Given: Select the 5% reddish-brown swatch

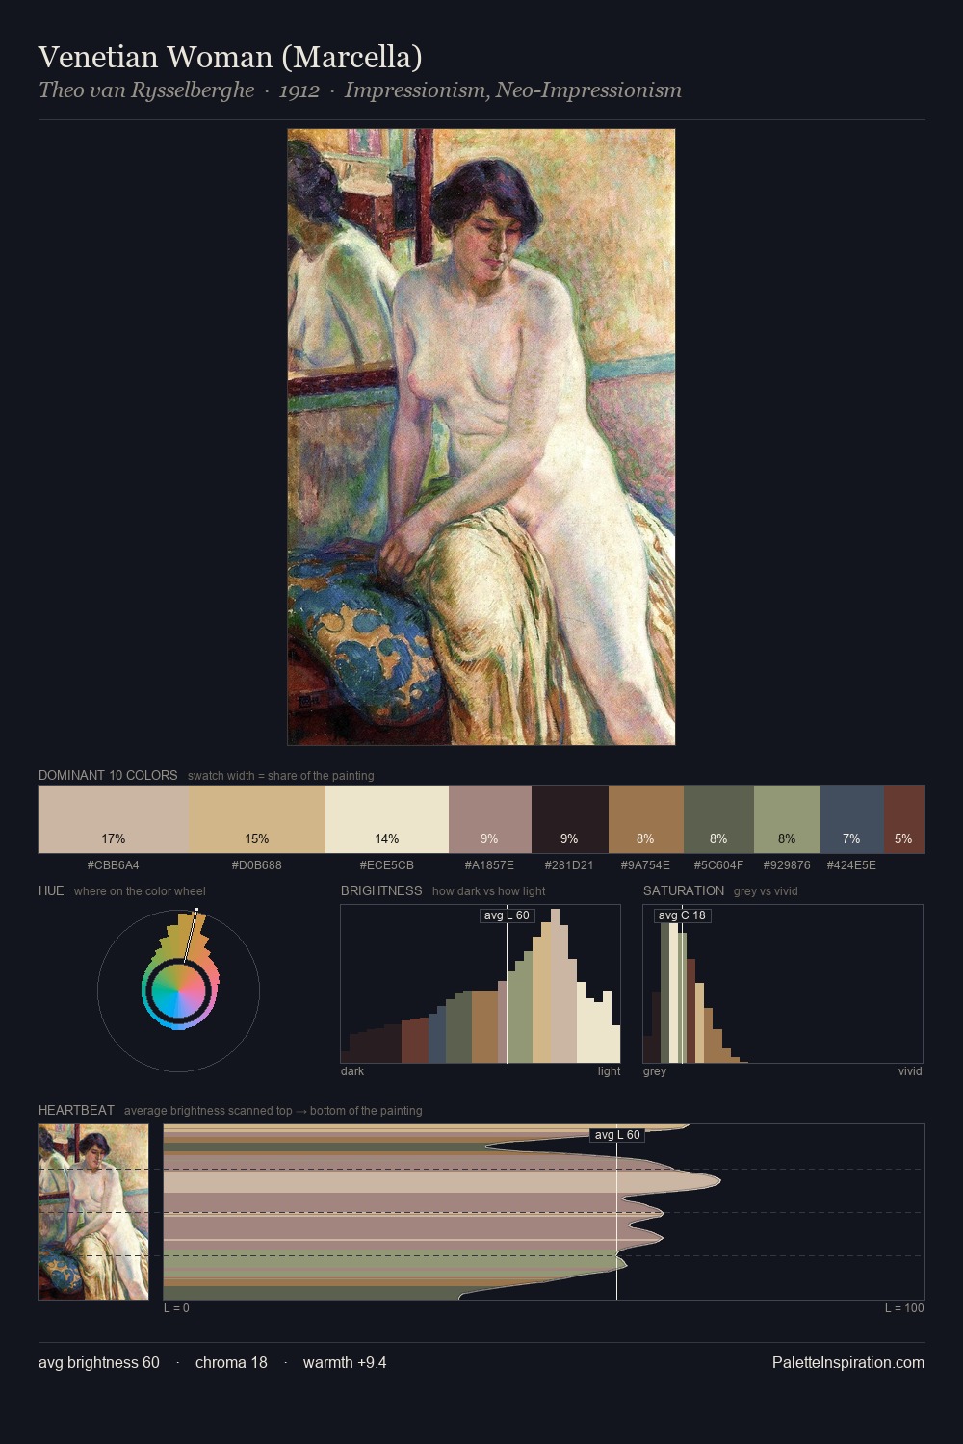Looking at the screenshot, I should point(904,819).
